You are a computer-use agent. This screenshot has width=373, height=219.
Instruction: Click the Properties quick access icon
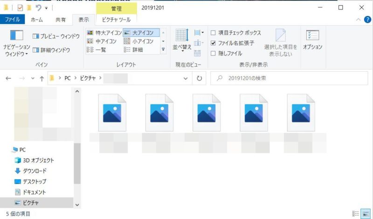coord(20,8)
